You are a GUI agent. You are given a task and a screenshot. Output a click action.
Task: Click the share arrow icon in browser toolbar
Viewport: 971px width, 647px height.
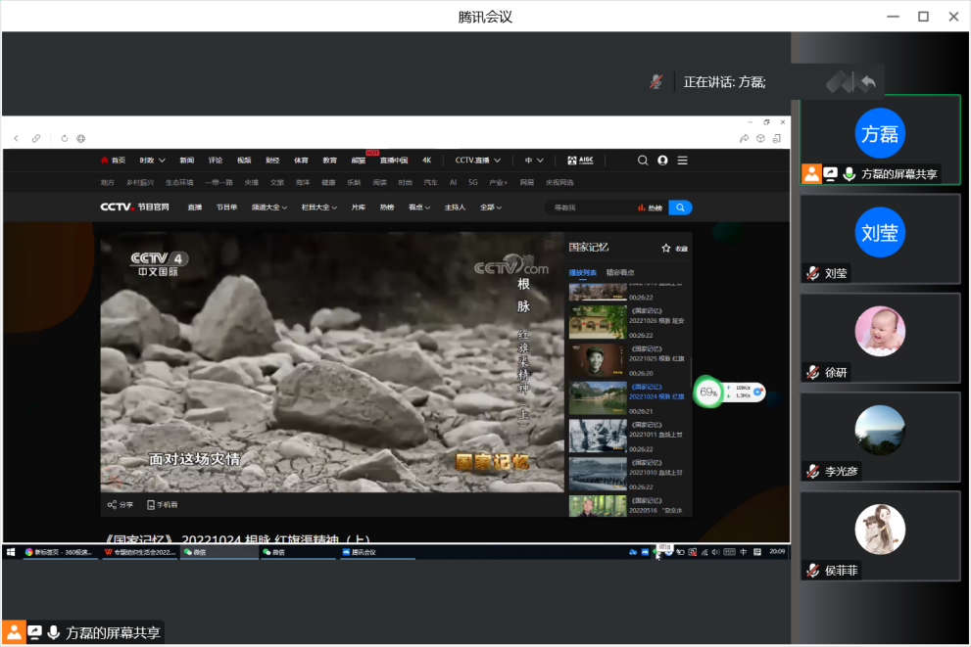pyautogui.click(x=744, y=139)
